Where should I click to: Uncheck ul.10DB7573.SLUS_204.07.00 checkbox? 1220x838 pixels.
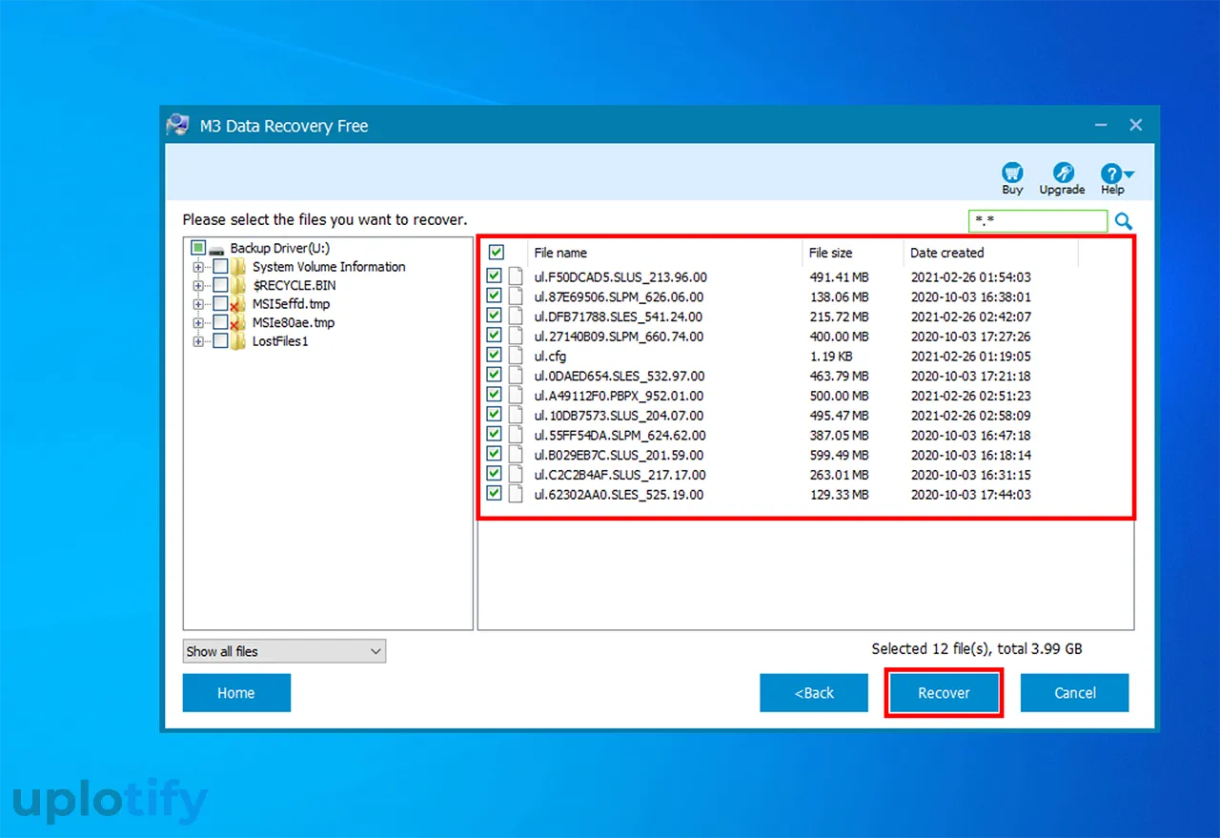(x=494, y=415)
